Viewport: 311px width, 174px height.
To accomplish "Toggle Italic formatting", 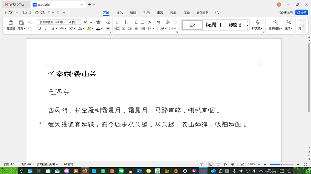I will tap(46, 28).
